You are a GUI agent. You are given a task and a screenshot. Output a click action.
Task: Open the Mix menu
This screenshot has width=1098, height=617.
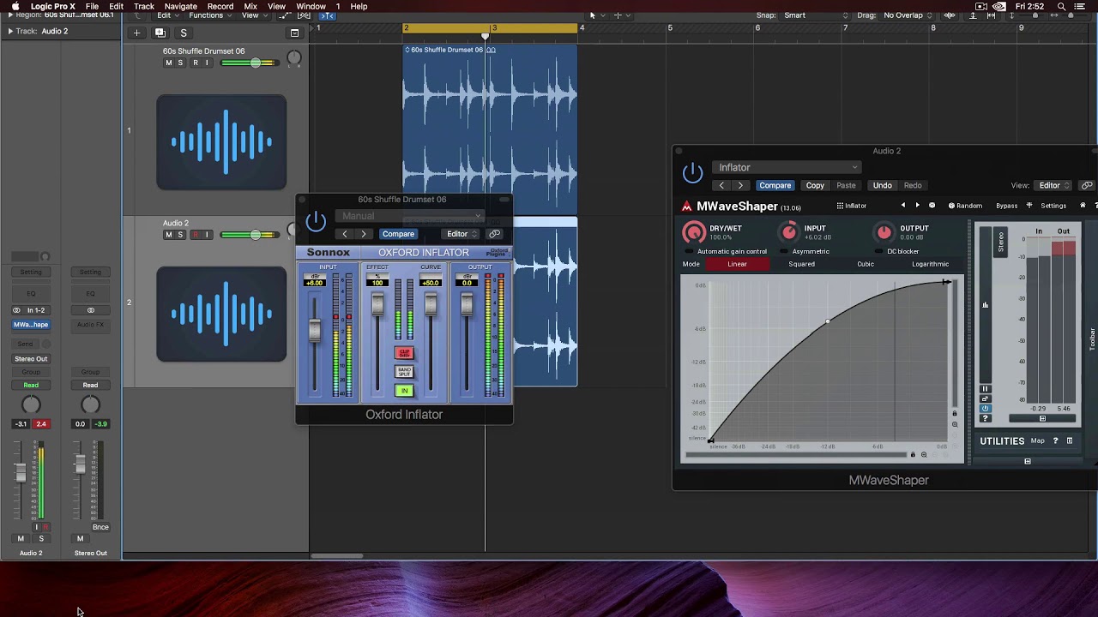(x=250, y=7)
